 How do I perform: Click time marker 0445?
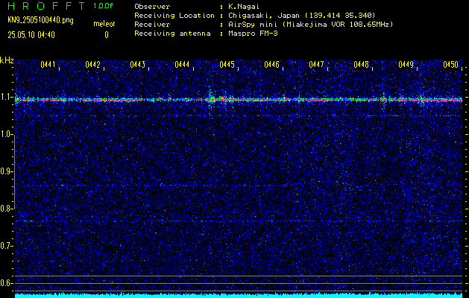click(x=227, y=65)
